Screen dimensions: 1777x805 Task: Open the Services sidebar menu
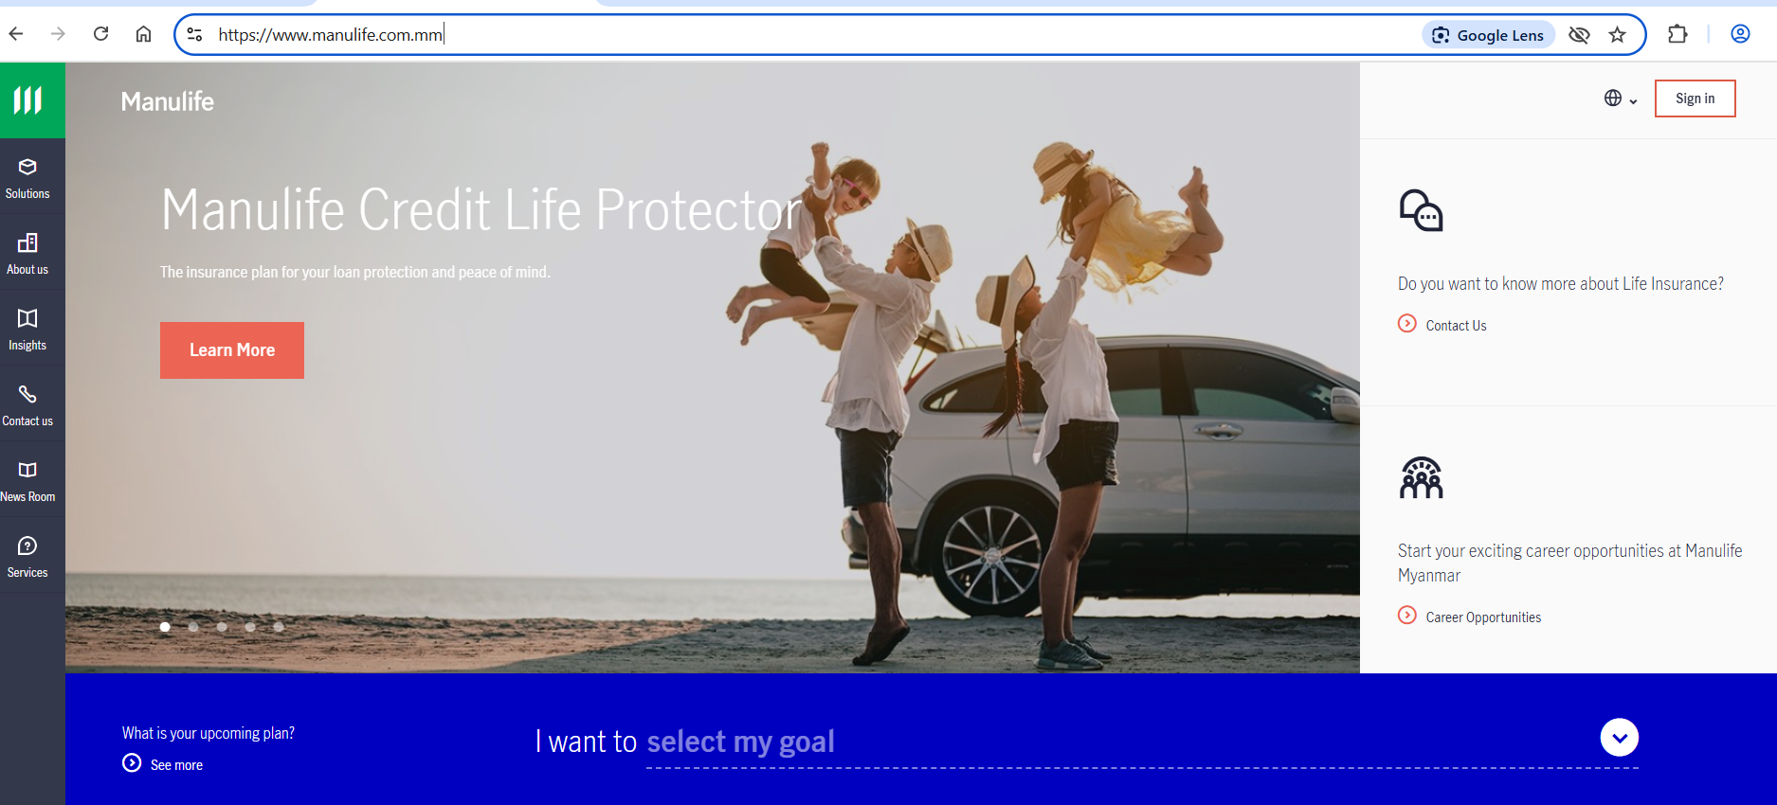pyautogui.click(x=27, y=557)
